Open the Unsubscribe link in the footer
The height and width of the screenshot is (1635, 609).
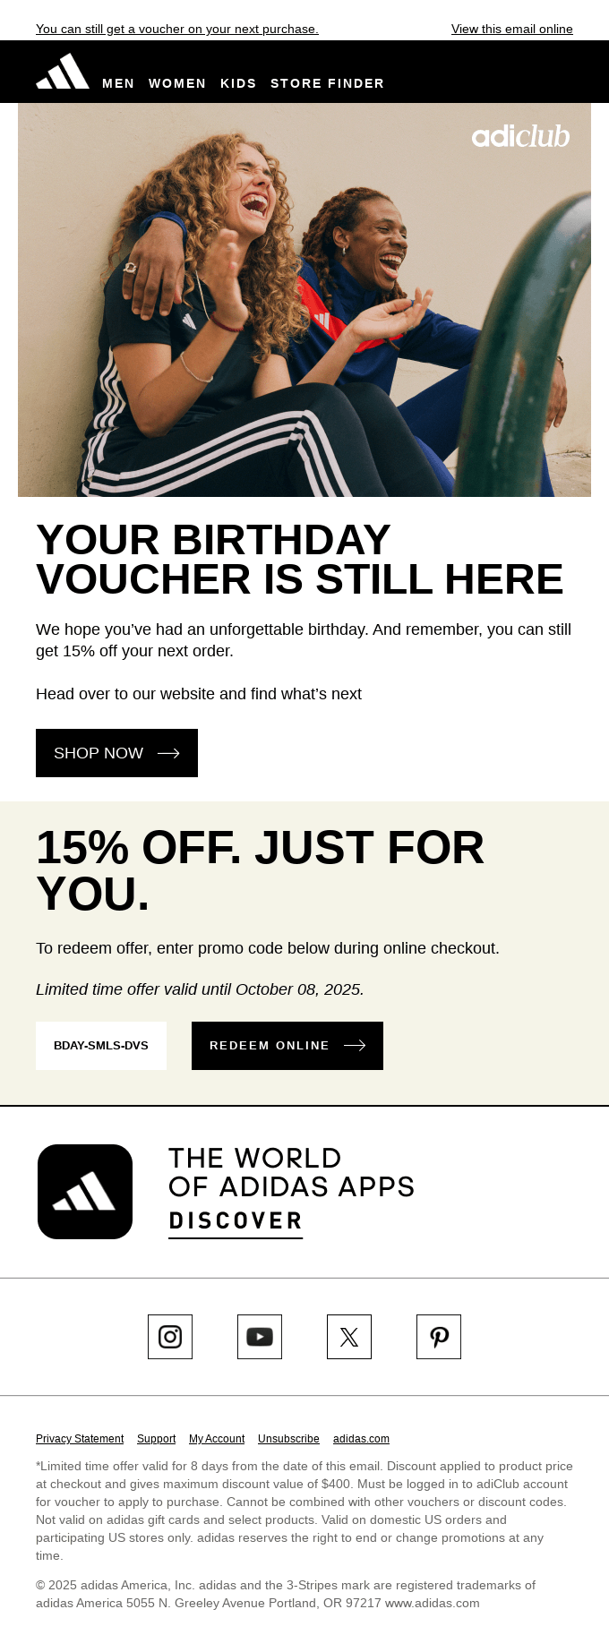(x=288, y=1439)
